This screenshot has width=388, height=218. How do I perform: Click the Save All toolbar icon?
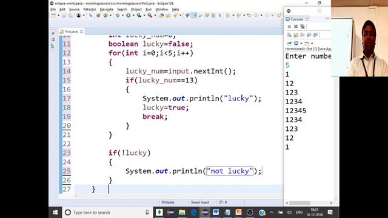tap(70, 15)
